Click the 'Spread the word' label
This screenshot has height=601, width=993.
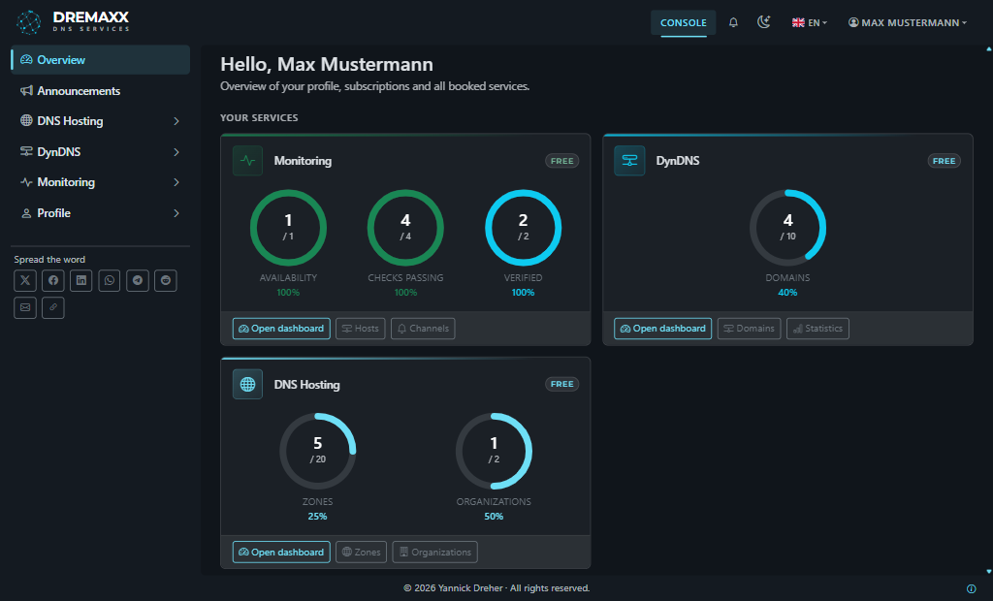[49, 260]
